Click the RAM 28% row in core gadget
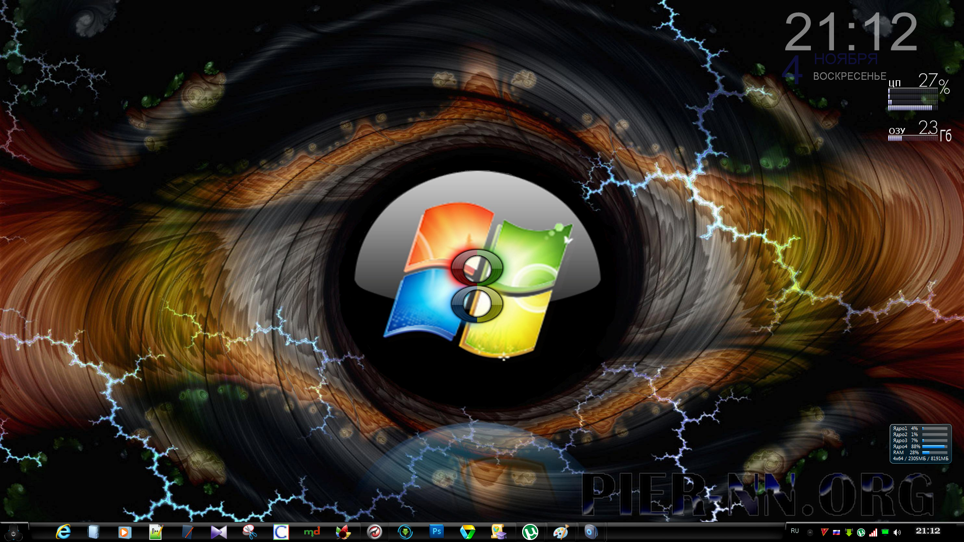This screenshot has height=542, width=964. (x=920, y=453)
